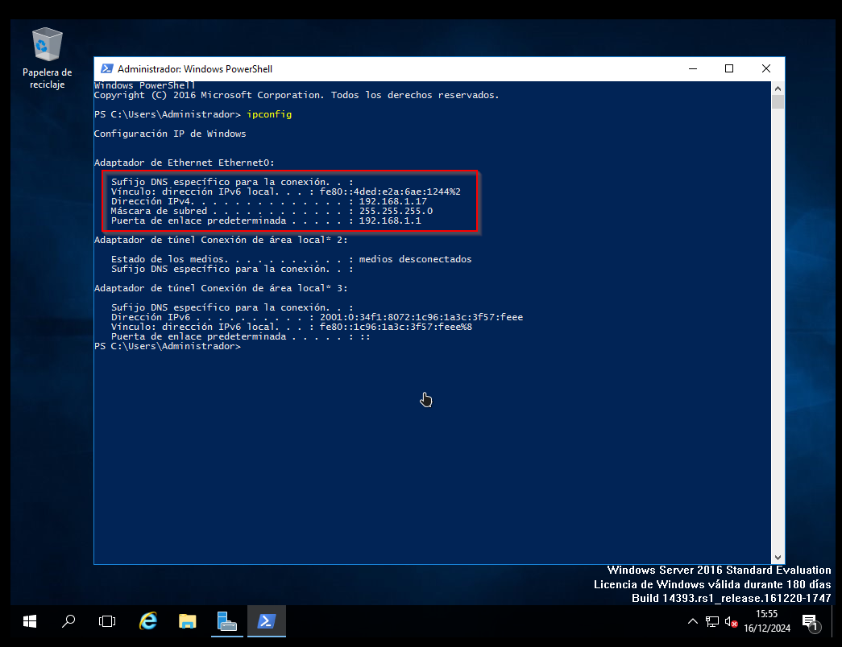Click the 'Administrador: Windows PowerShell' title text

click(x=195, y=68)
